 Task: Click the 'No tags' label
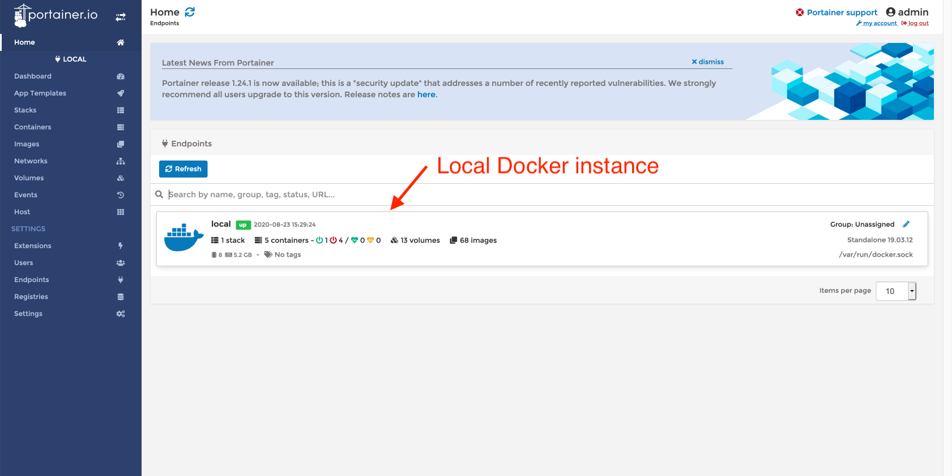pyautogui.click(x=288, y=255)
